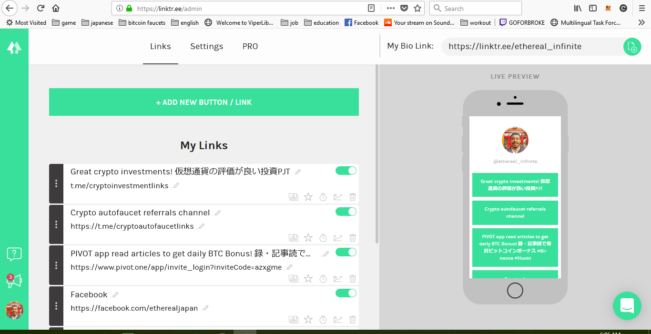This screenshot has width=651, height=334.
Task: Go back with browser back arrow
Action: point(10,8)
